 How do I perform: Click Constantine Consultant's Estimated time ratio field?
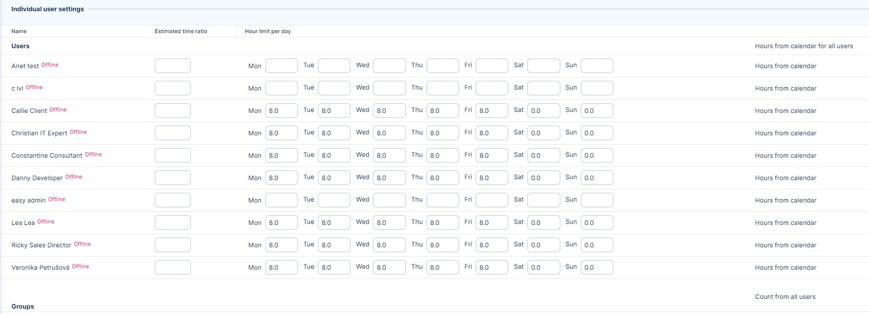click(173, 155)
